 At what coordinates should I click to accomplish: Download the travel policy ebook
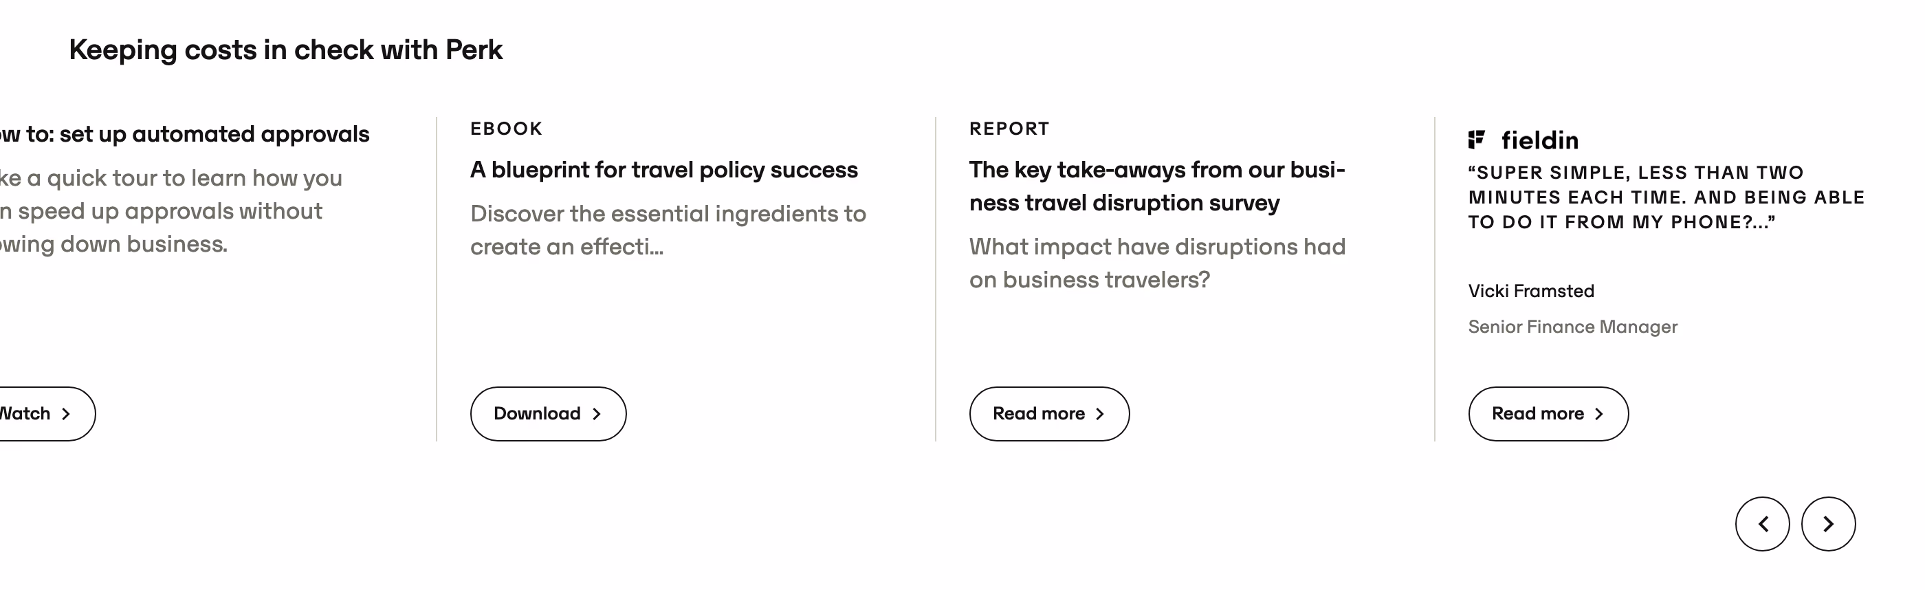548,413
